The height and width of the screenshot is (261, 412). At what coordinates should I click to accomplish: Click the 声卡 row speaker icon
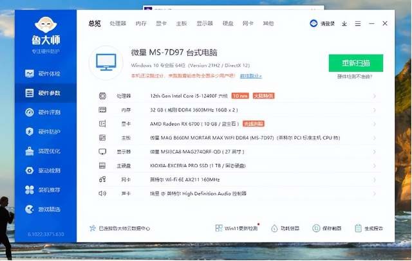(102, 194)
